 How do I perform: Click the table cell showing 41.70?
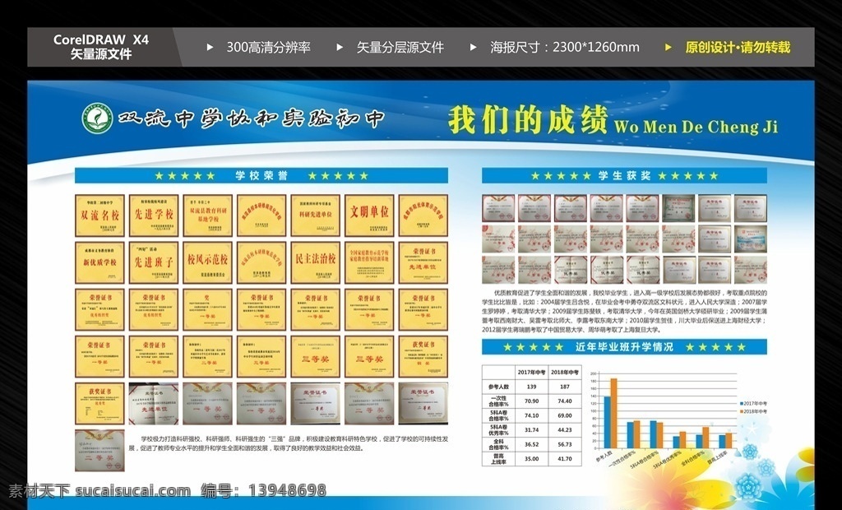click(x=565, y=459)
